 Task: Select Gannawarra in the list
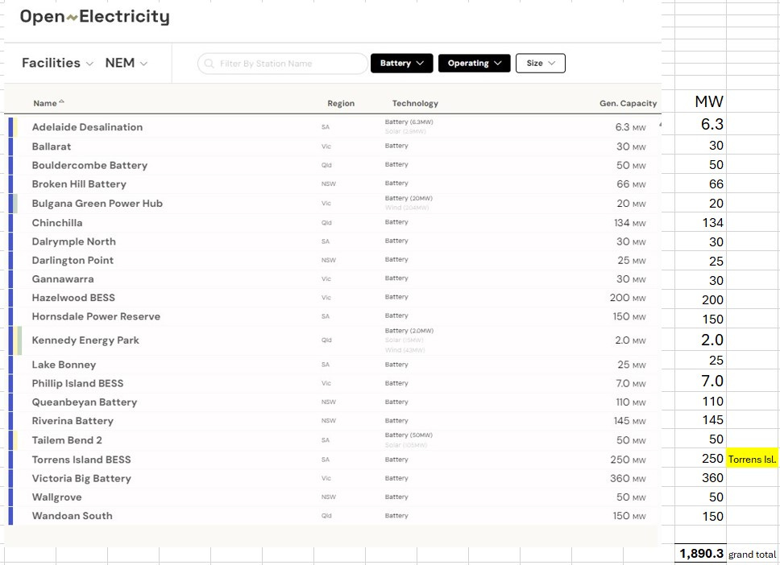coord(63,279)
